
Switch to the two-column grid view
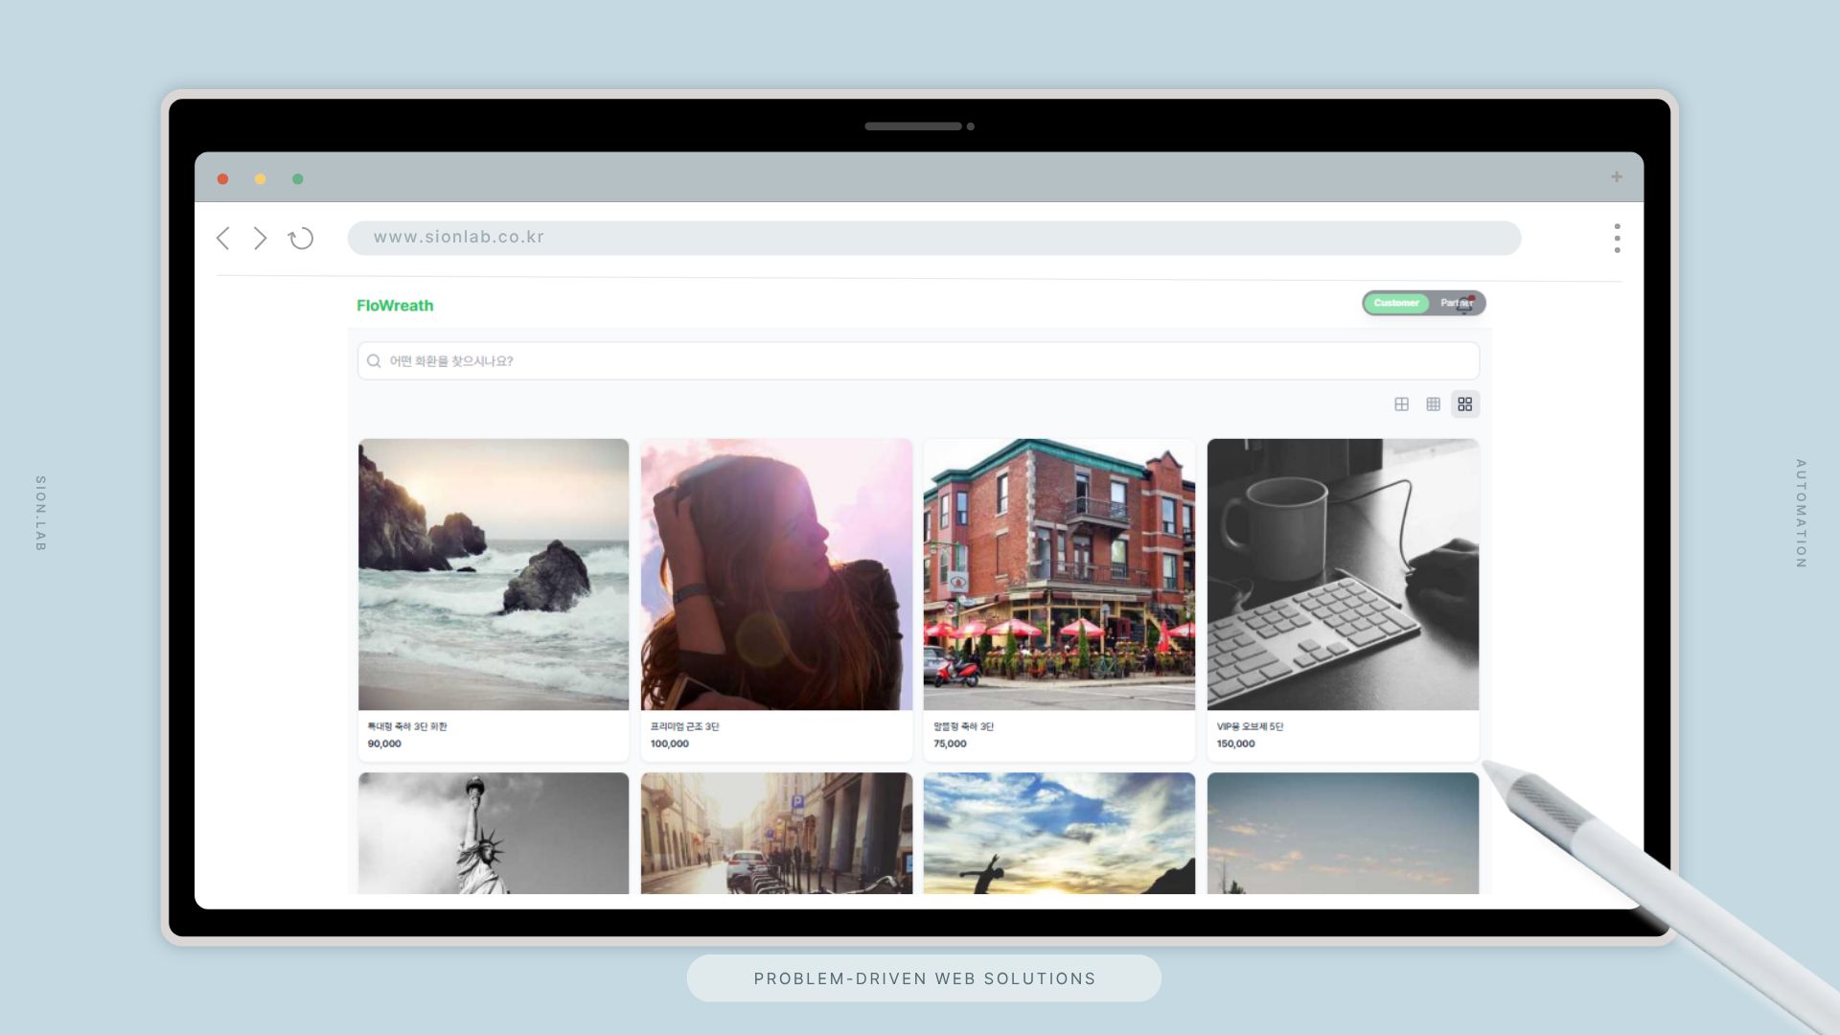point(1401,404)
